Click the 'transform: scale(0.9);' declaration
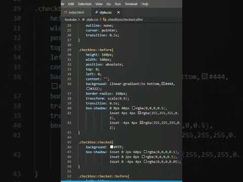Viewport: 243px width, 182px height. [107, 99]
